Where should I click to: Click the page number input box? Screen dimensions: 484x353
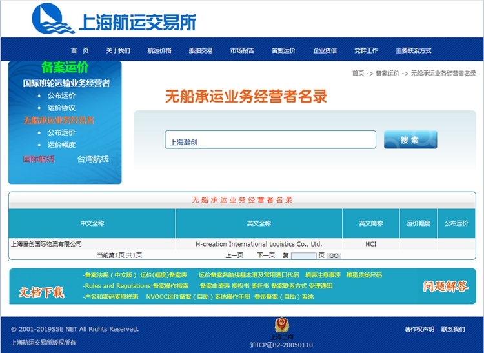pyautogui.click(x=303, y=256)
